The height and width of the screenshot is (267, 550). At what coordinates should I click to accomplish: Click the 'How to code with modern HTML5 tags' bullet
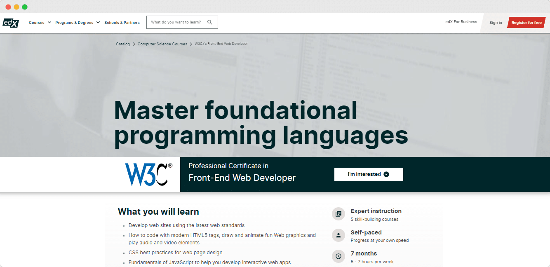[222, 239]
